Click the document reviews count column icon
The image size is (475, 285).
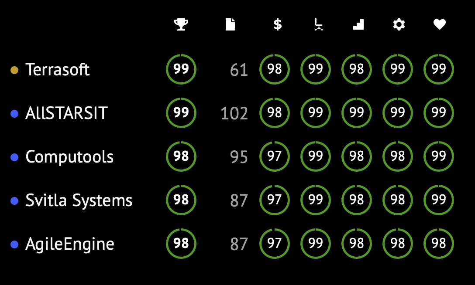click(x=230, y=24)
